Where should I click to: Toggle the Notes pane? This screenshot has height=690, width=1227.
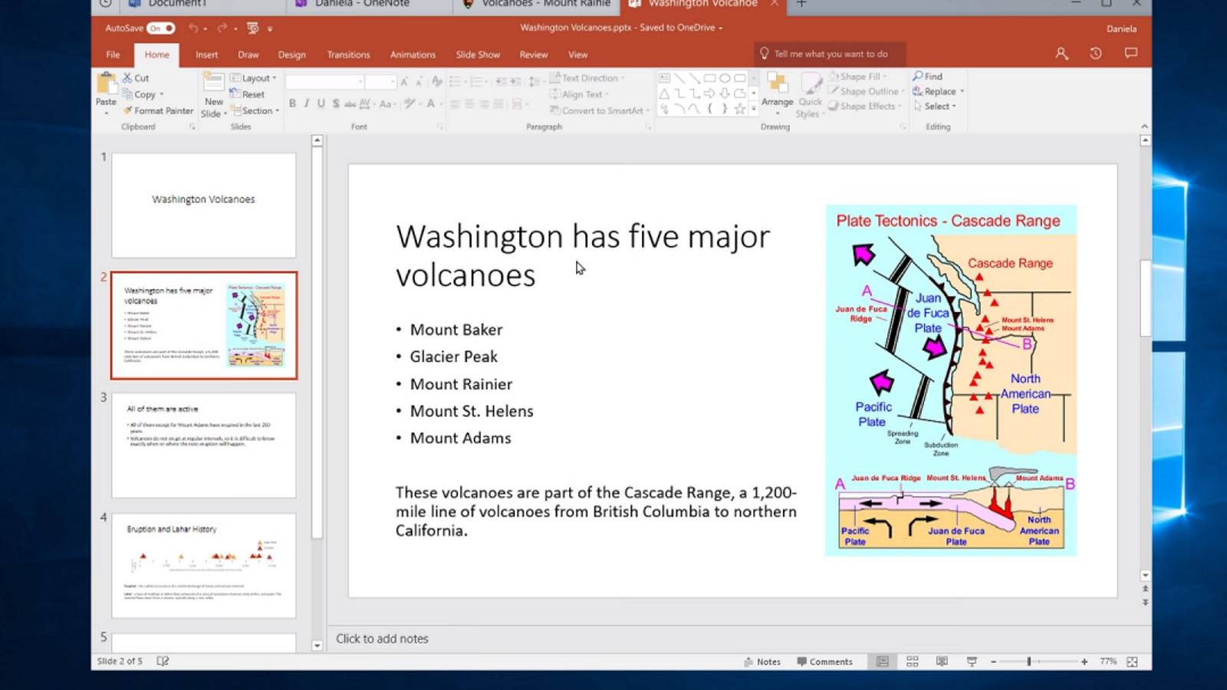click(x=762, y=662)
